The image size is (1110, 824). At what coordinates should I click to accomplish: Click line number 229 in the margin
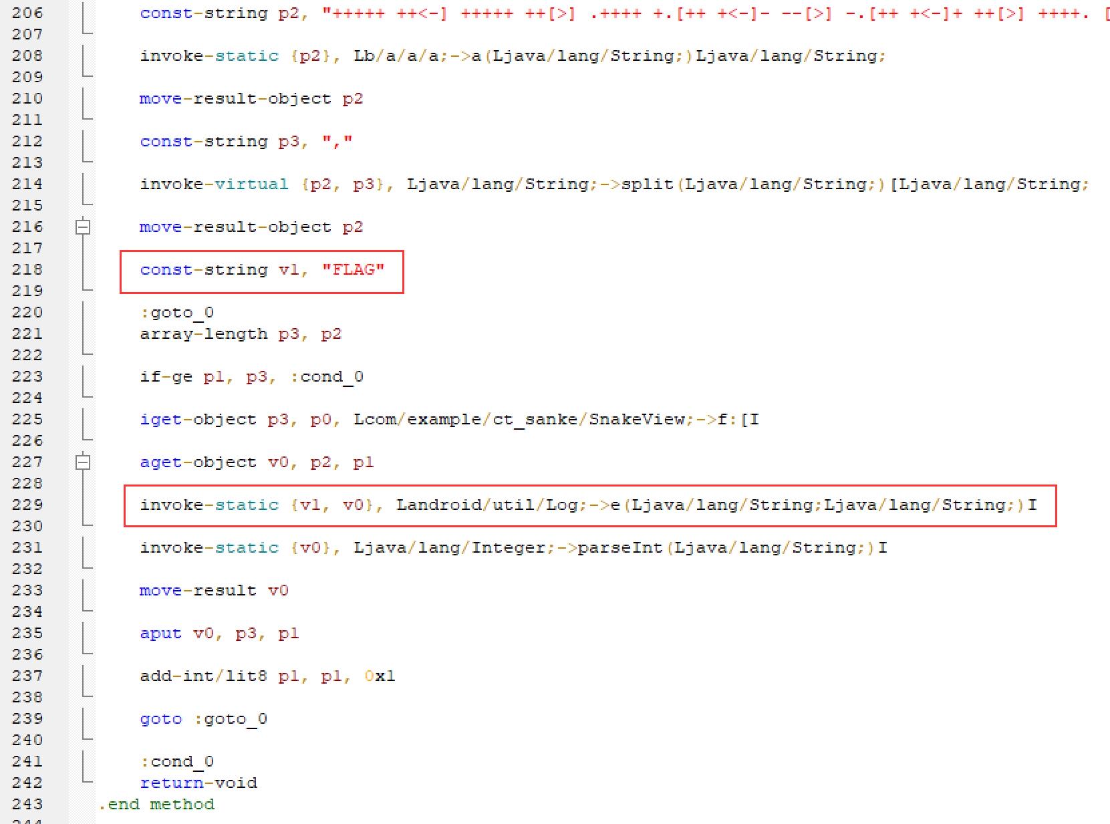click(27, 505)
